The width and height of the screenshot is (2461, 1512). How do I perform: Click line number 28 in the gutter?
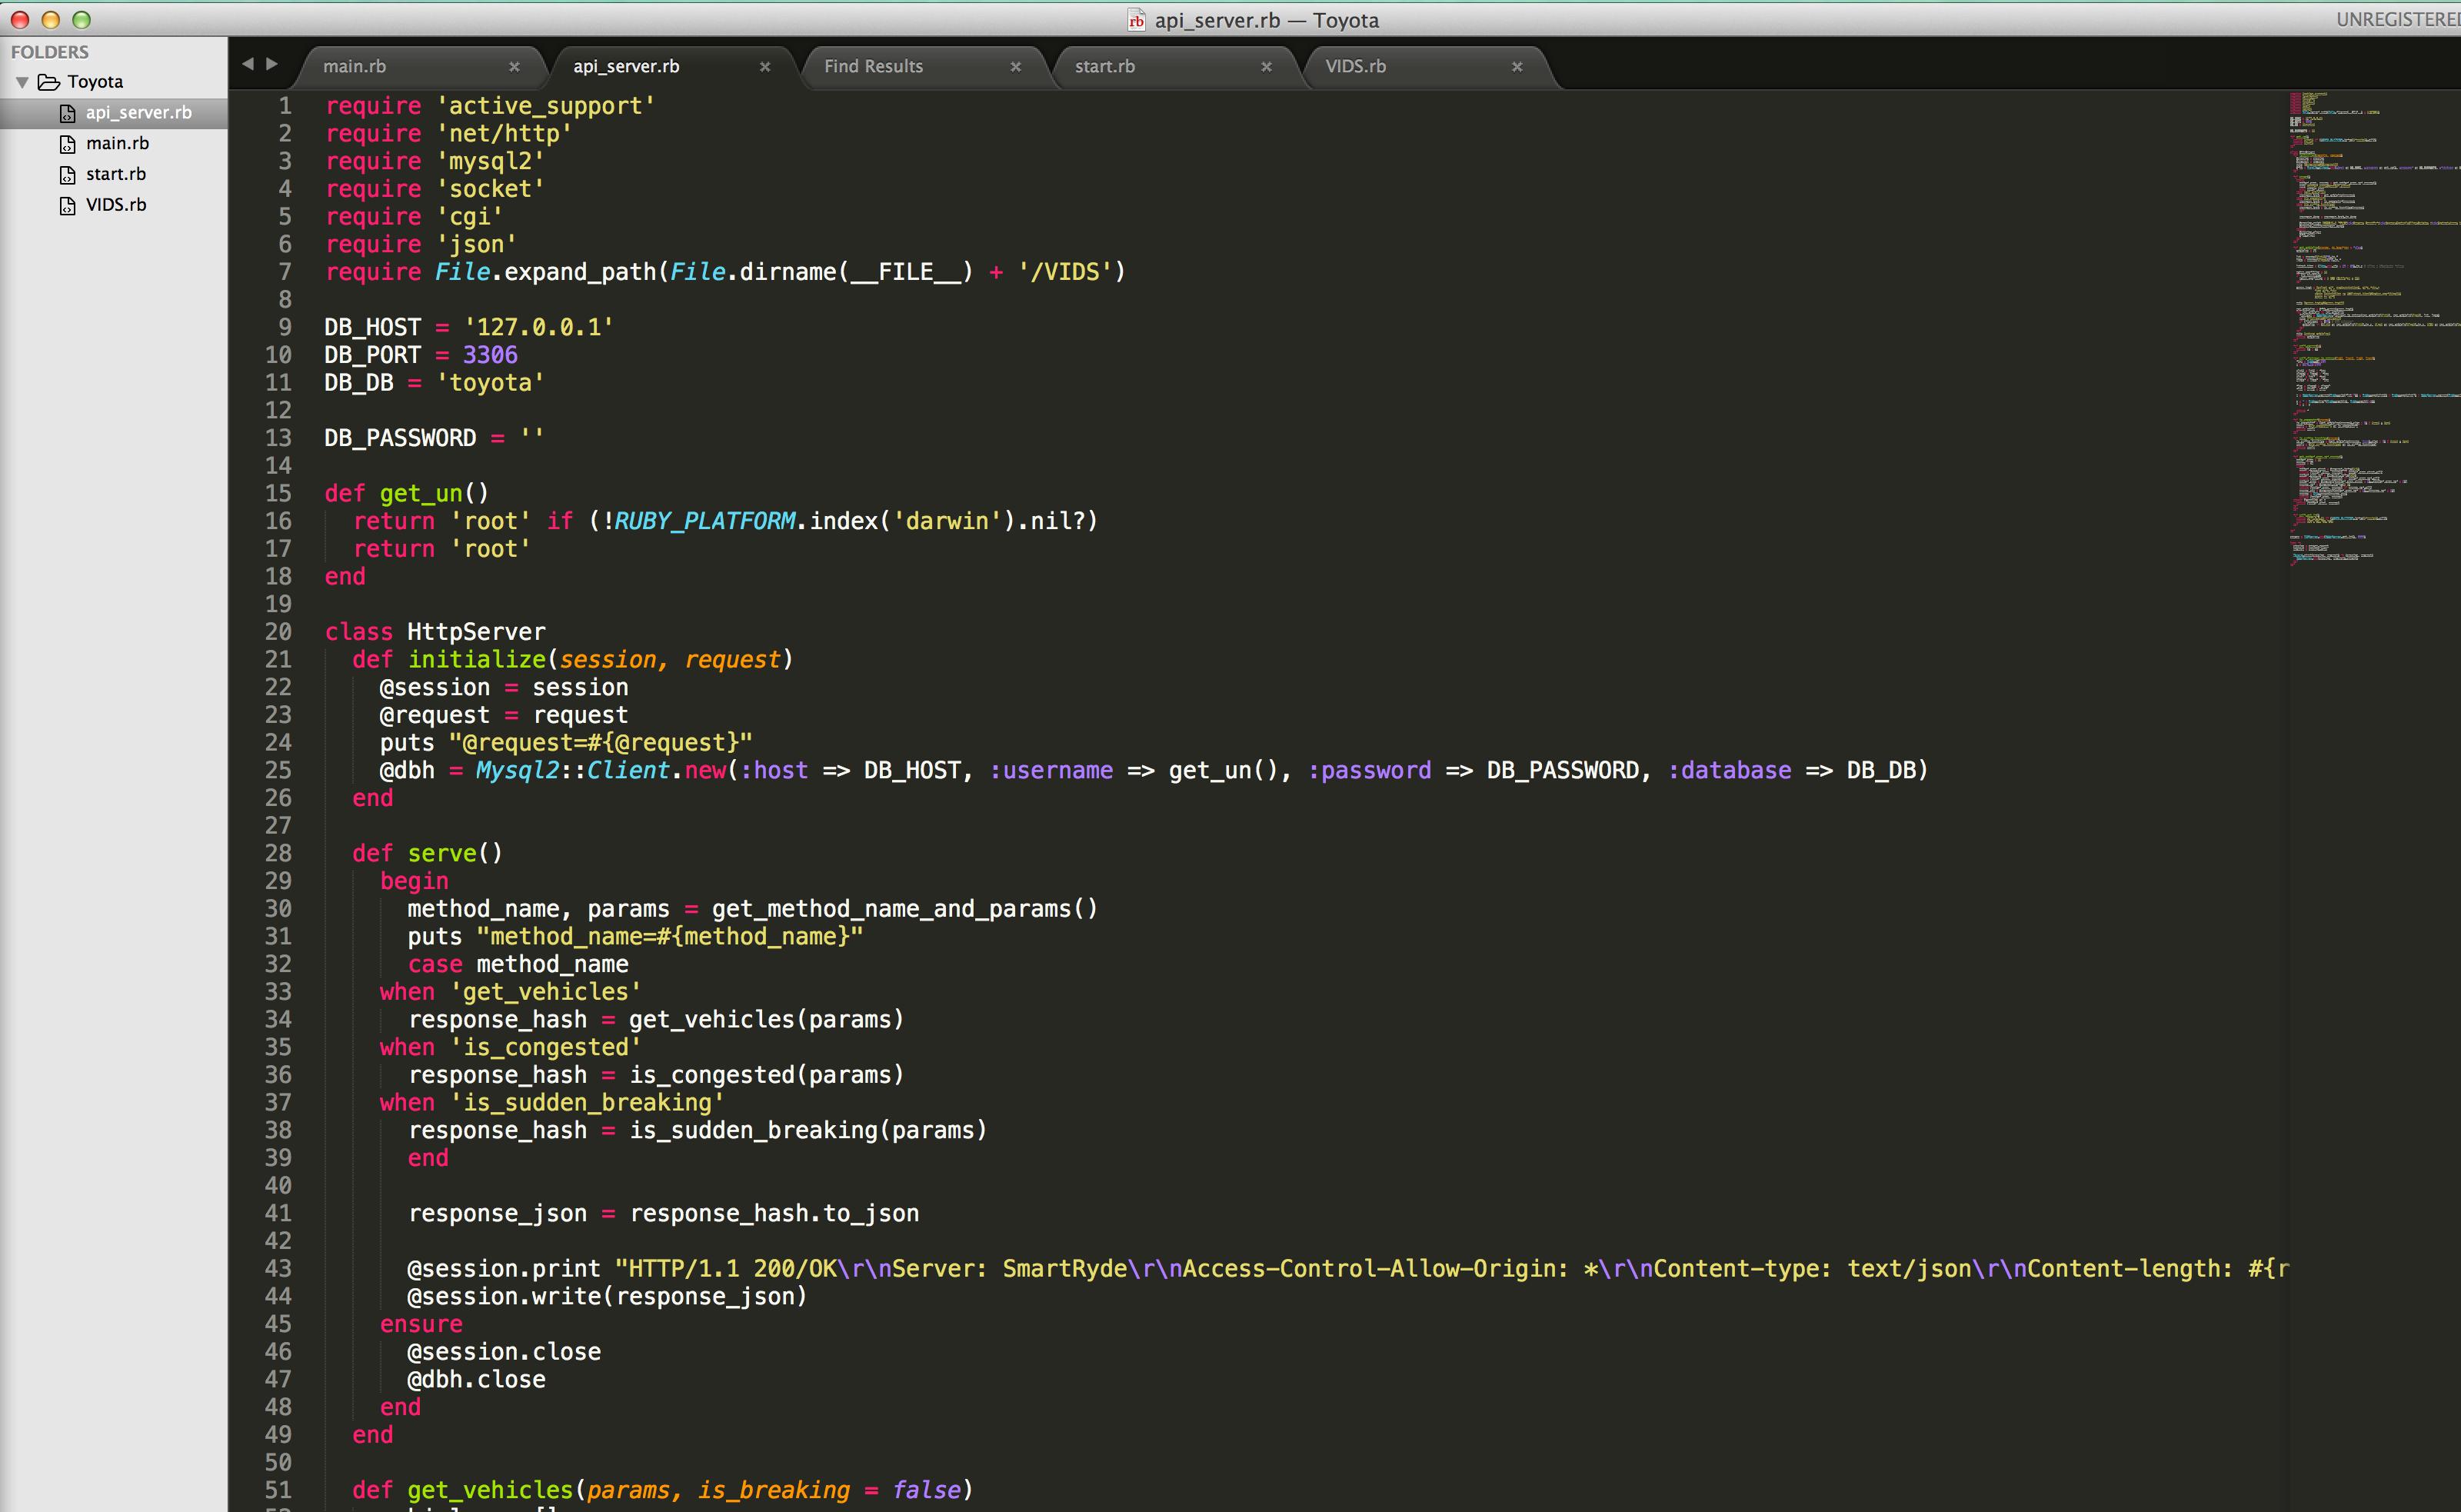[x=278, y=853]
